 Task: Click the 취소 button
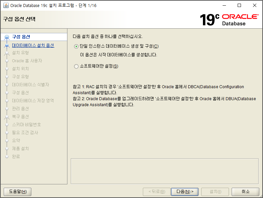point(245,192)
